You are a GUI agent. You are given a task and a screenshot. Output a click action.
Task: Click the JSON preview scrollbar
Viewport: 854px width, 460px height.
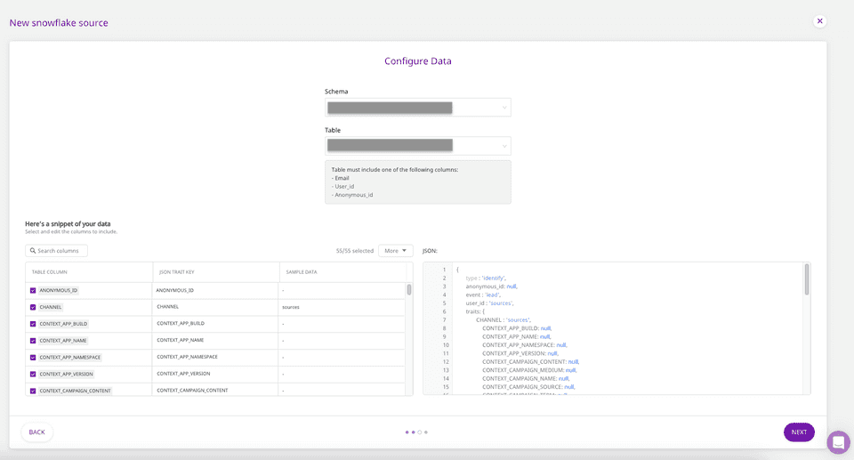pos(807,279)
